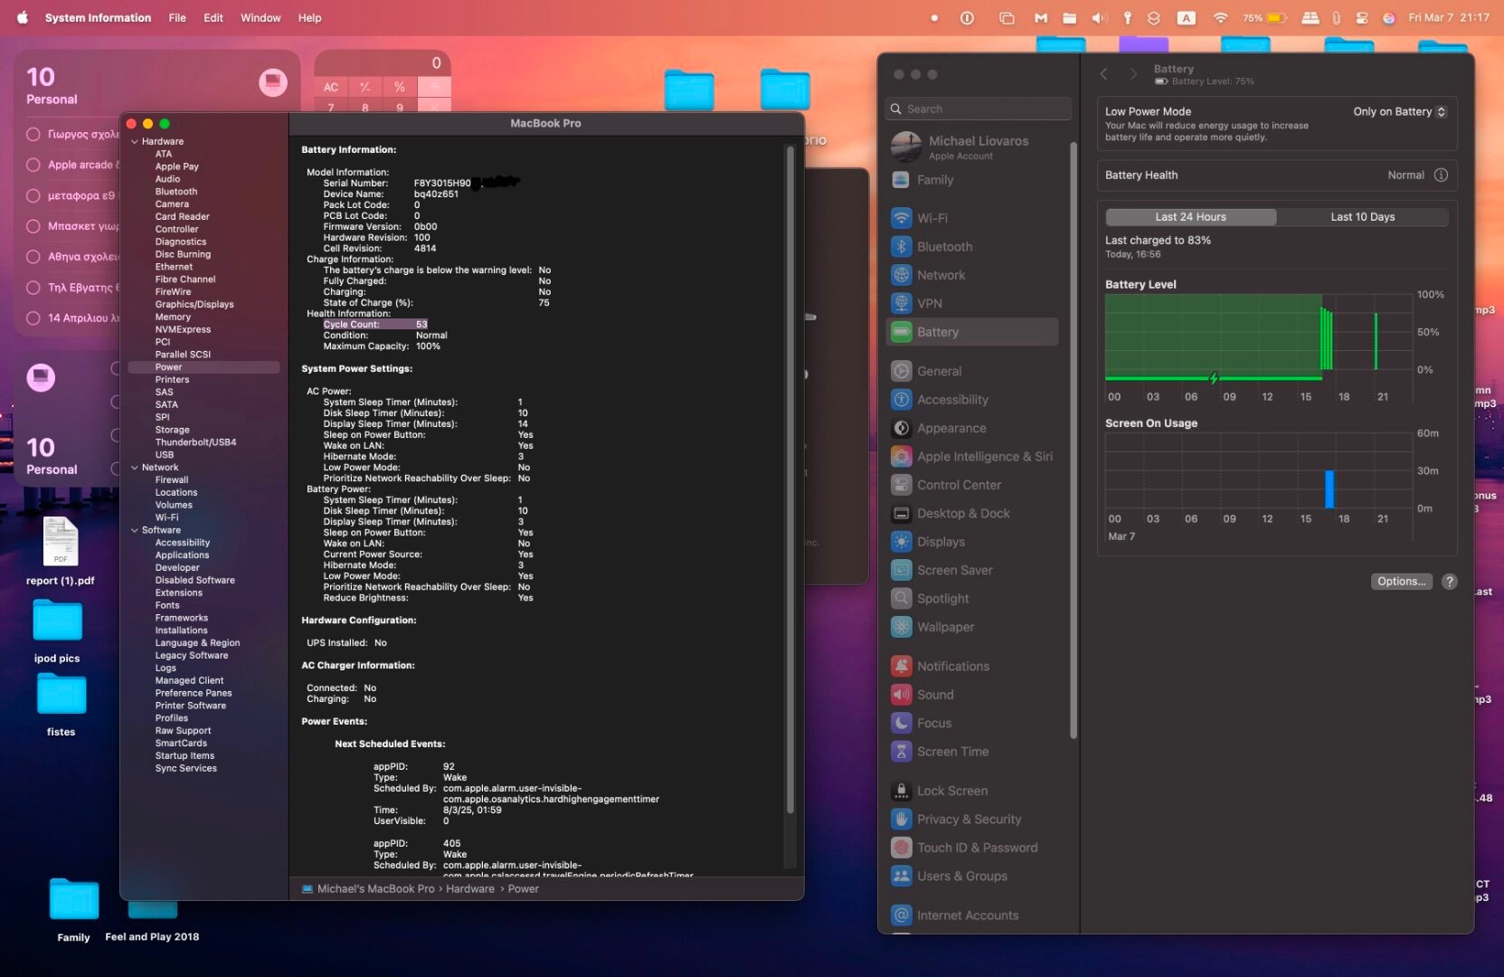Click Battery Health info icon

pos(1441,175)
